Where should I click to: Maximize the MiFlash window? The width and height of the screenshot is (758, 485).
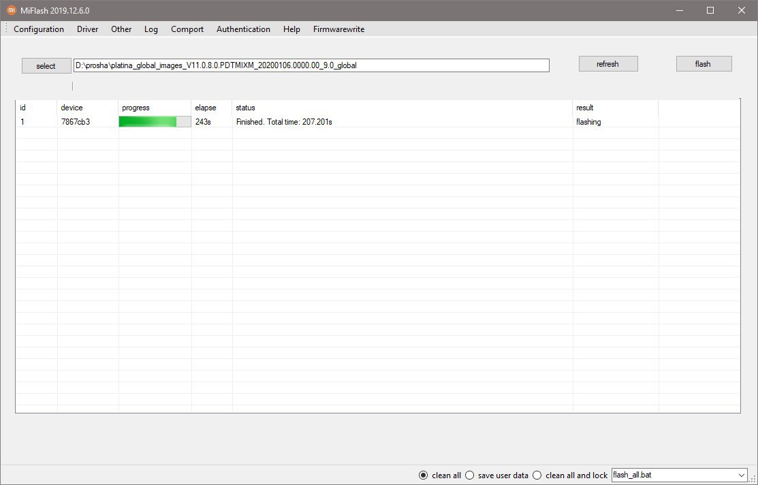(x=710, y=10)
